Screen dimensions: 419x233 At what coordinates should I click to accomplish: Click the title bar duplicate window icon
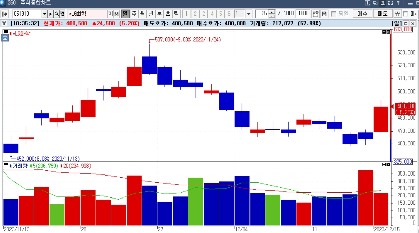click(x=375, y=3)
